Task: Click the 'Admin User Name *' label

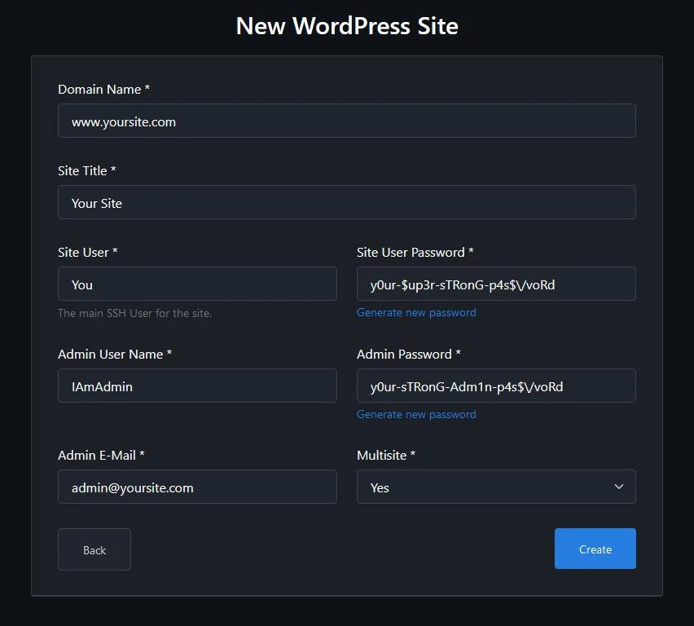Action: 115,354
